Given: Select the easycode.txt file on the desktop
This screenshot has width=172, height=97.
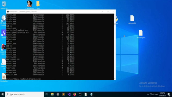Looking at the screenshot, I should point(132,20).
